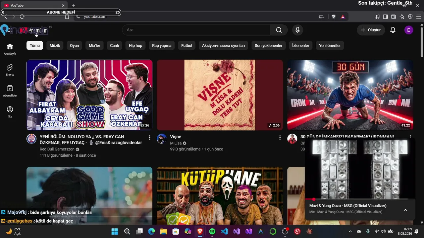Open the Vişne video title link

tap(176, 137)
